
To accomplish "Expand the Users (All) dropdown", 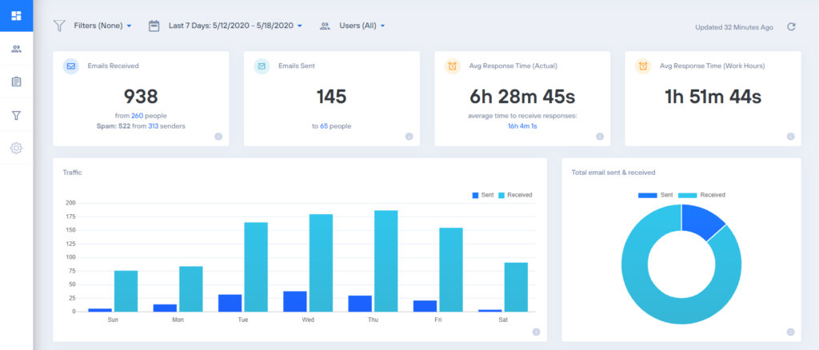I will click(x=362, y=26).
